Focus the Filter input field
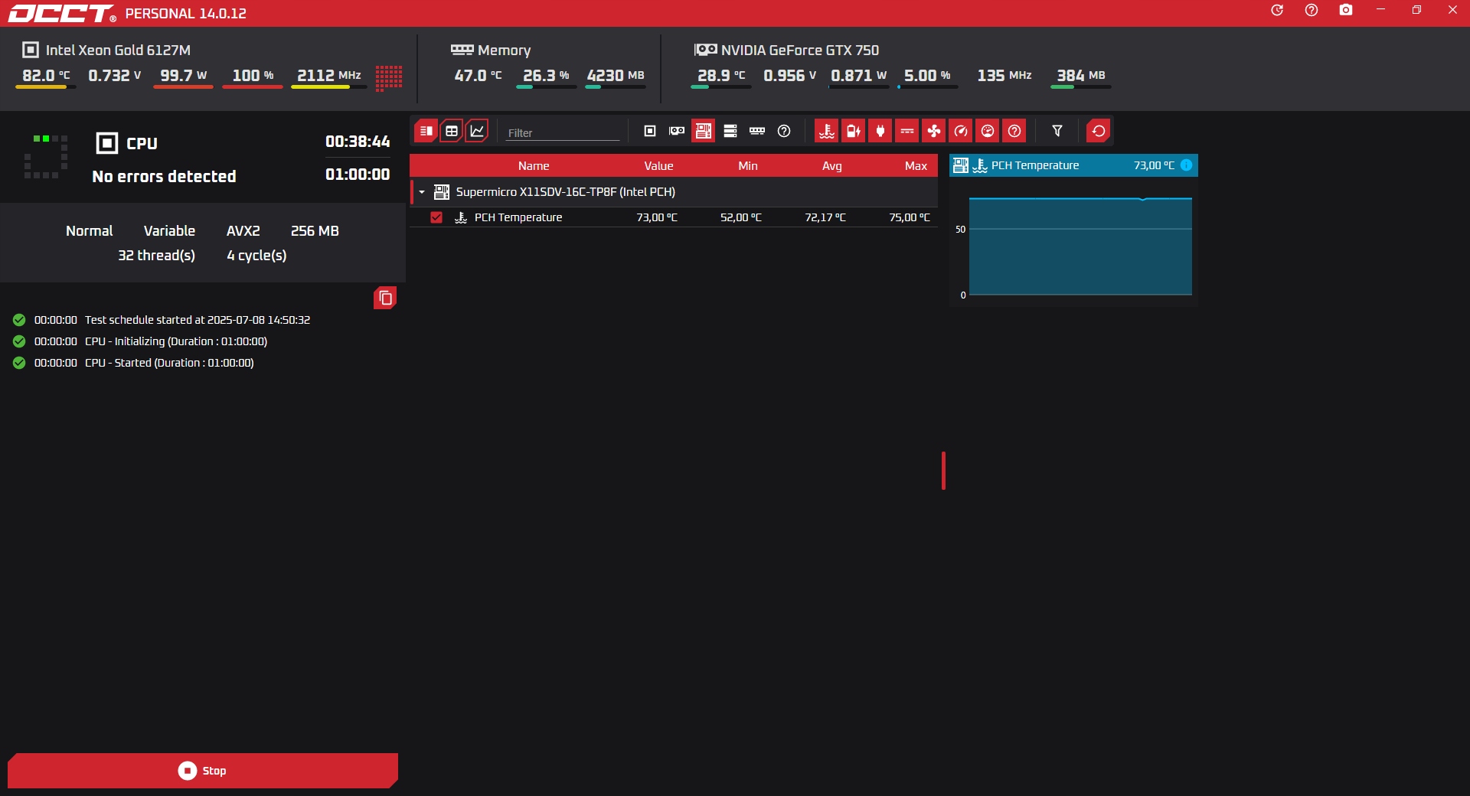Screen dimensions: 1470x796 coord(563,132)
